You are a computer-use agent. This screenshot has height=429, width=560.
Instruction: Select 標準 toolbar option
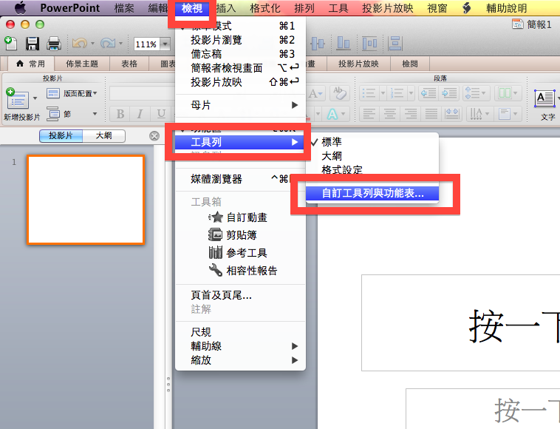(372, 142)
